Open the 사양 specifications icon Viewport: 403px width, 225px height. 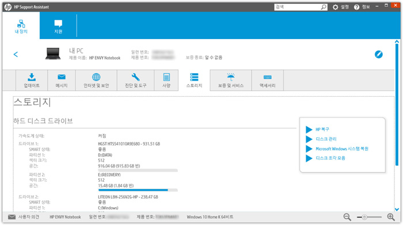(x=166, y=77)
